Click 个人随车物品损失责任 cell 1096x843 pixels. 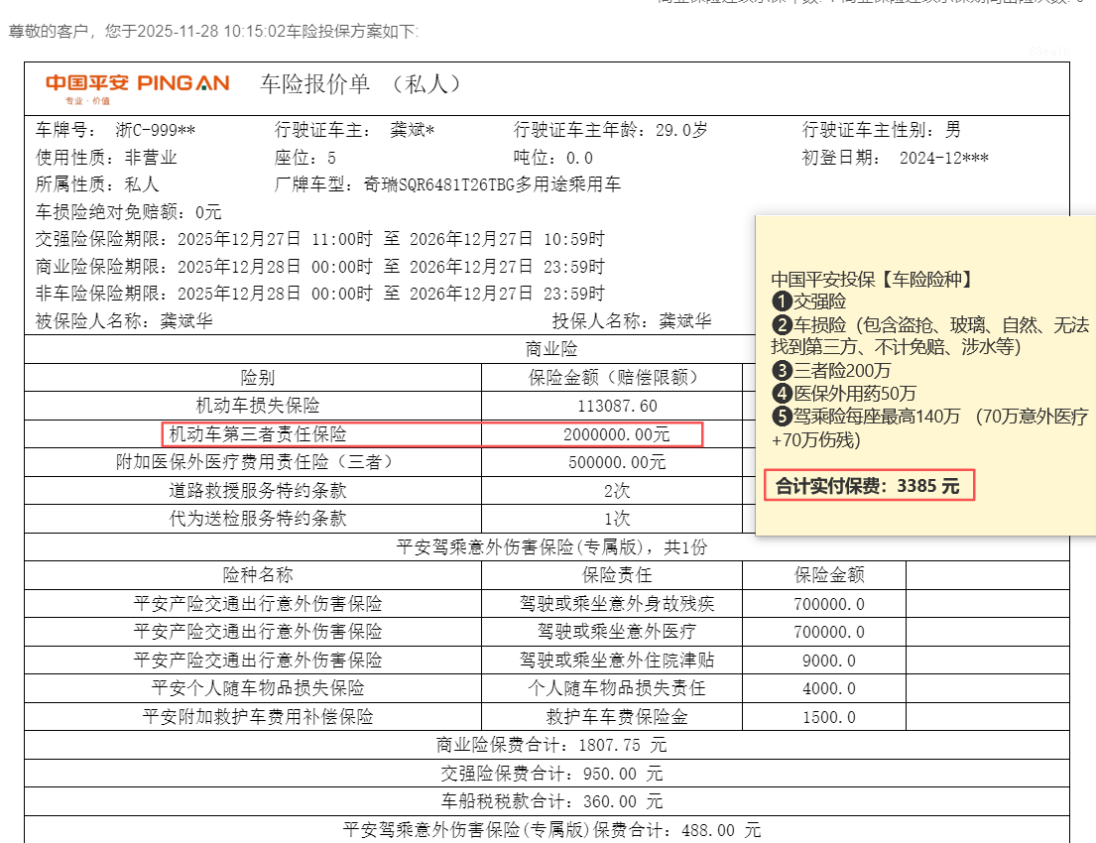[x=617, y=688]
